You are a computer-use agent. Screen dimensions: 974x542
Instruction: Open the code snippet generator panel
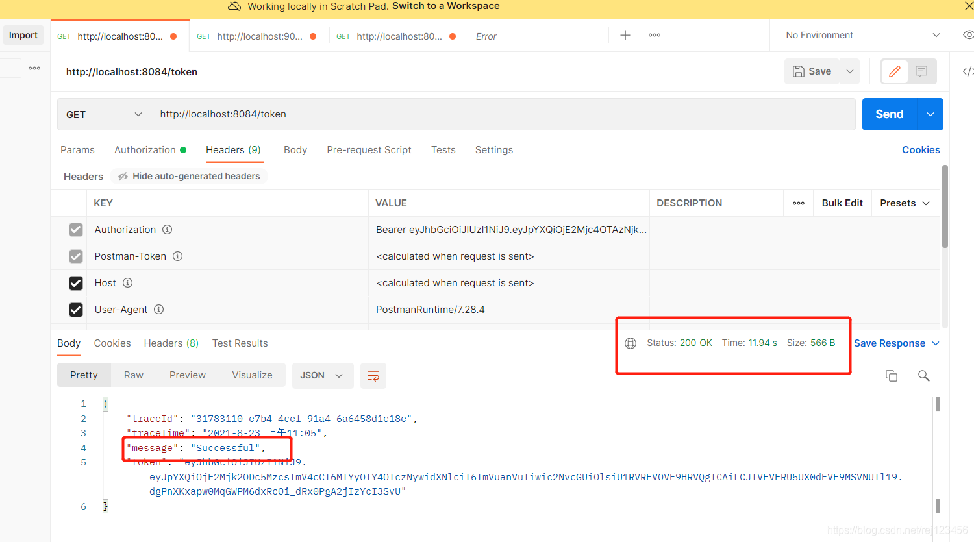(968, 71)
